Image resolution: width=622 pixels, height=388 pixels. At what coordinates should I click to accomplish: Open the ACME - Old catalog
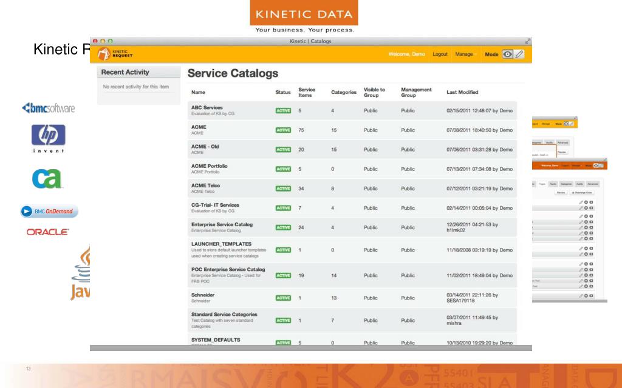pos(205,147)
